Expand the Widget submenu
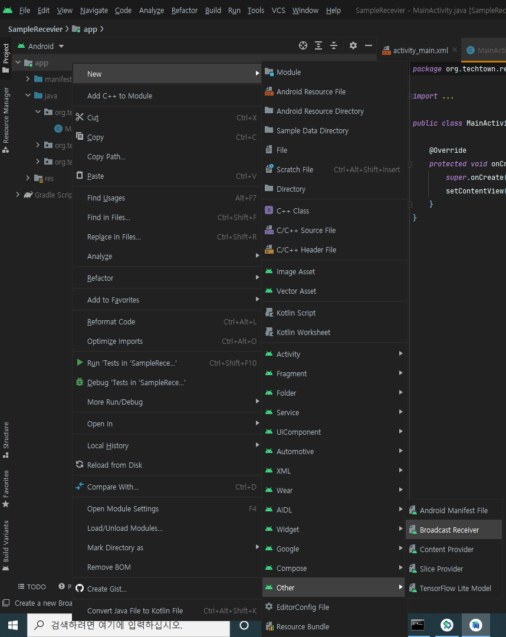The image size is (506, 637). pyautogui.click(x=334, y=529)
